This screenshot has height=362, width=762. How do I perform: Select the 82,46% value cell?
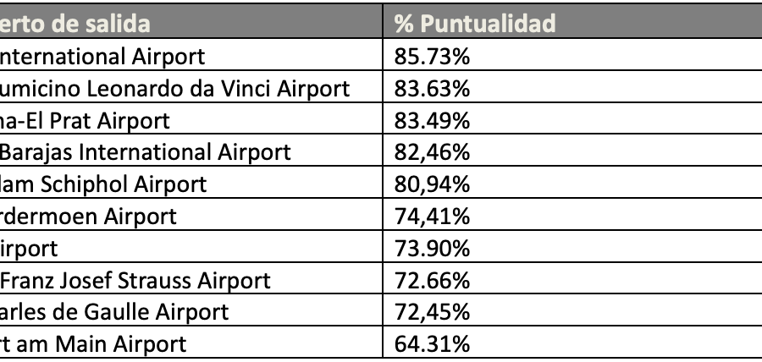coord(572,151)
